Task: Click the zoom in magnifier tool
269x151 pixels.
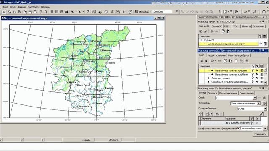Action: 25,12
